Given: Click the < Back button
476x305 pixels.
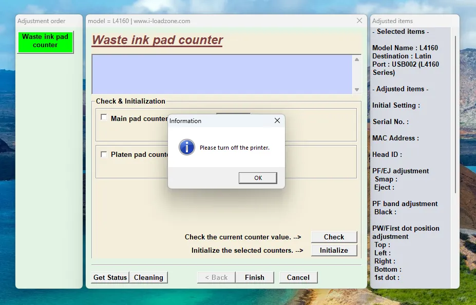Looking at the screenshot, I should [x=216, y=277].
